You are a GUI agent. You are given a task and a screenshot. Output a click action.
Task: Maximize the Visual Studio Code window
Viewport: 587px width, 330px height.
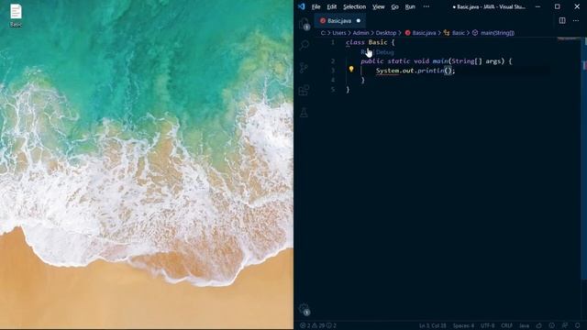coord(558,6)
